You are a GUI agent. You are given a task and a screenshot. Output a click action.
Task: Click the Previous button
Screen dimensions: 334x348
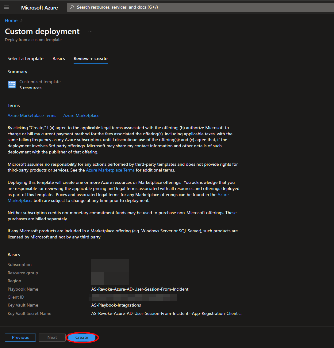pos(21,337)
